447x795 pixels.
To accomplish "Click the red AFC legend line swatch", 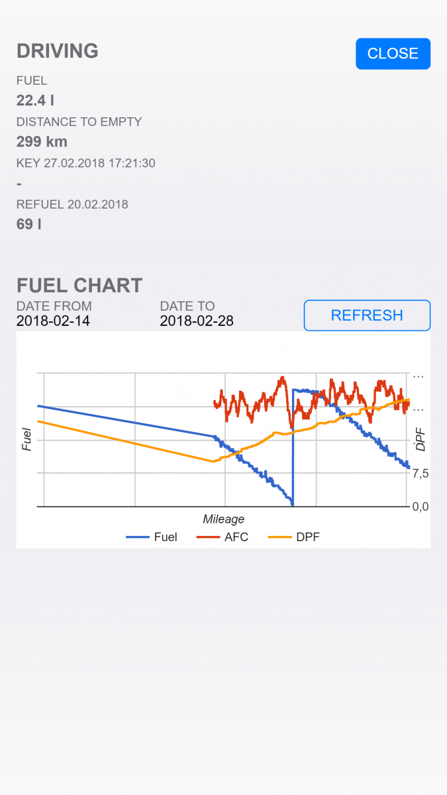I will 208,537.
